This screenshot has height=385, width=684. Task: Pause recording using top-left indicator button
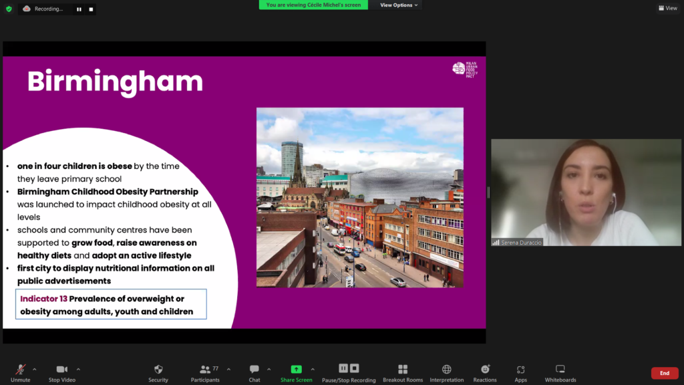point(79,9)
